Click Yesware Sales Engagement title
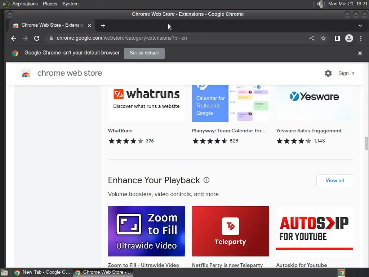Screen dimensions: 369x277 tap(309, 131)
